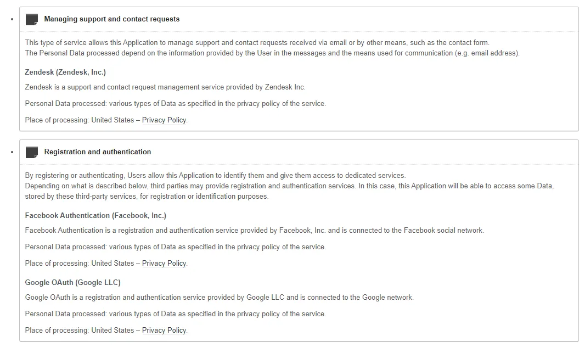The width and height of the screenshot is (585, 347).
Task: Collapse the Registration and authentication heading
Action: tap(98, 152)
